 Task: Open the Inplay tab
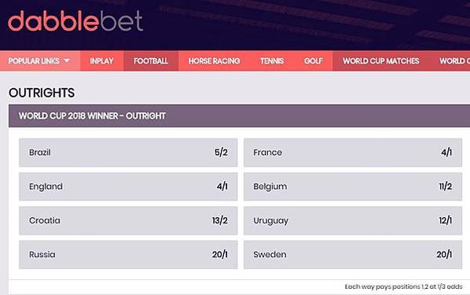[101, 61]
